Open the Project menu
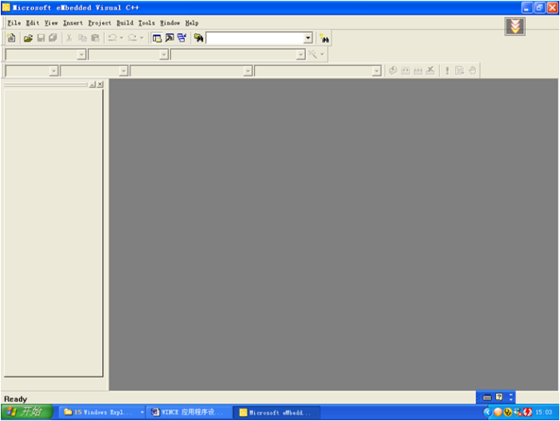 [x=99, y=23]
